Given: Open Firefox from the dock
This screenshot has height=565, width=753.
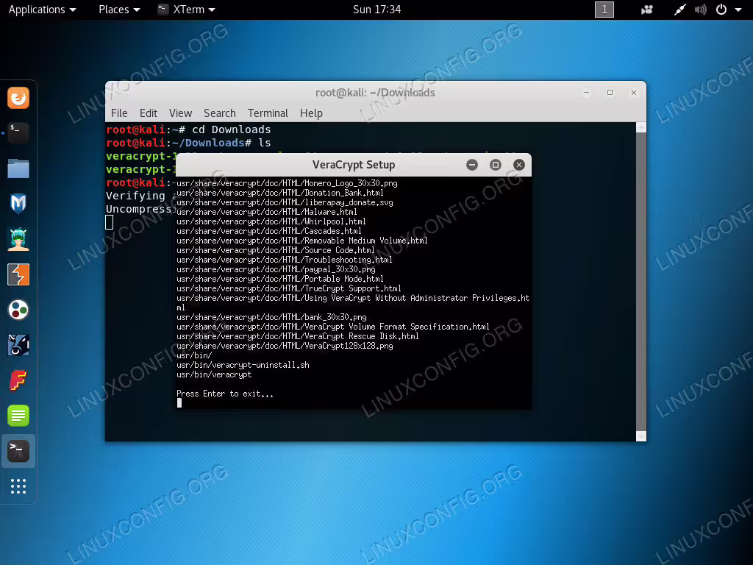Looking at the screenshot, I should coord(18,98).
